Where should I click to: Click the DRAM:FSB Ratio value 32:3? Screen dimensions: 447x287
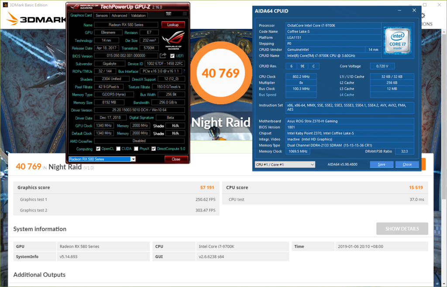point(404,151)
